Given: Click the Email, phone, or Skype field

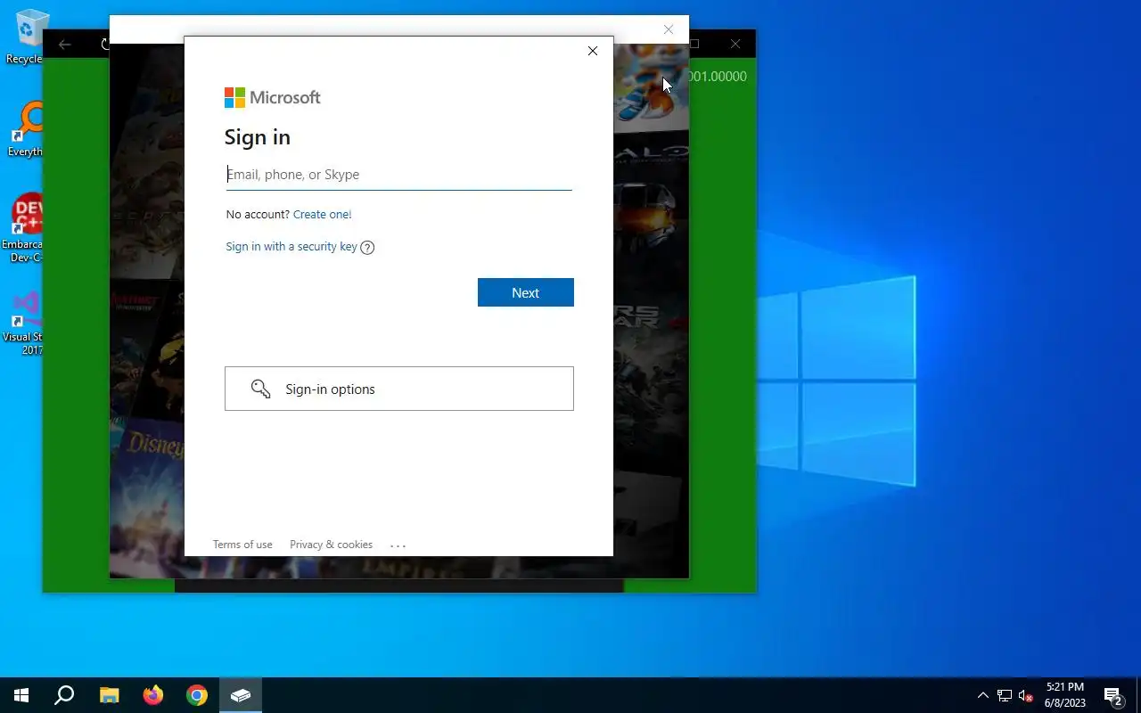Looking at the screenshot, I should [x=398, y=175].
